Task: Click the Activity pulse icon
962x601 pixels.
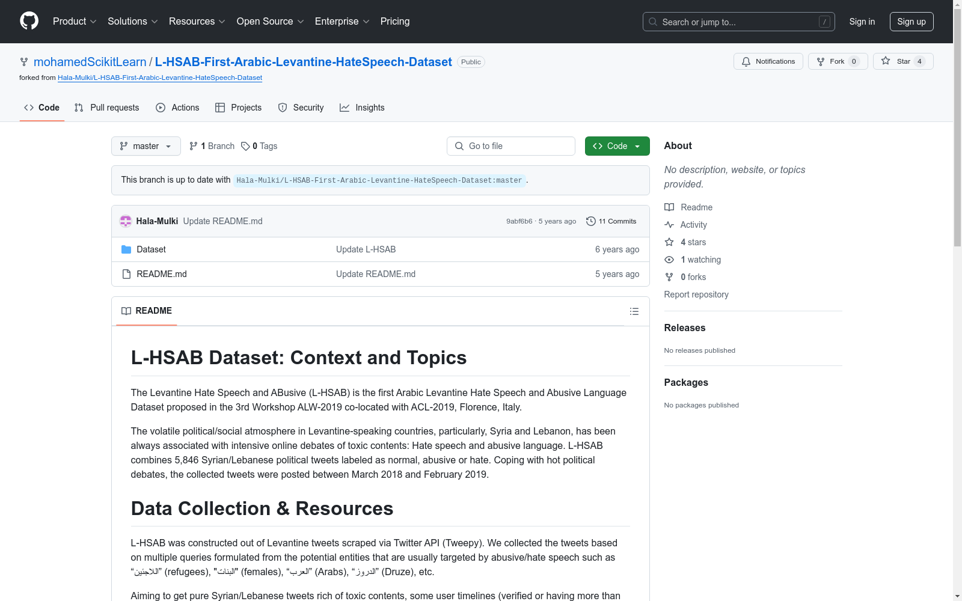Action: (x=669, y=225)
